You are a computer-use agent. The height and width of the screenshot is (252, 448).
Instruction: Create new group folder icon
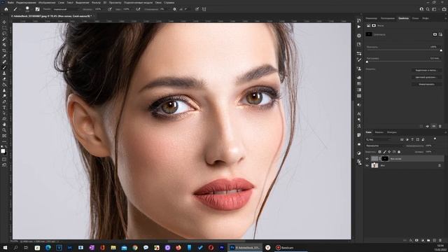[x=428, y=241]
